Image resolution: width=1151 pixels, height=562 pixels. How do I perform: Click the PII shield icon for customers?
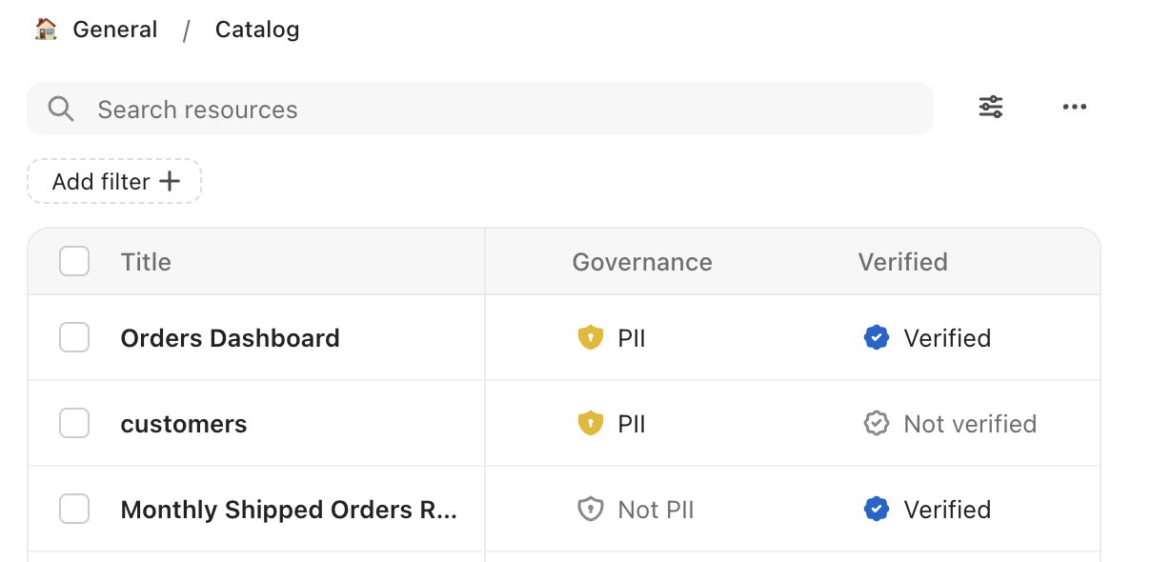(591, 424)
